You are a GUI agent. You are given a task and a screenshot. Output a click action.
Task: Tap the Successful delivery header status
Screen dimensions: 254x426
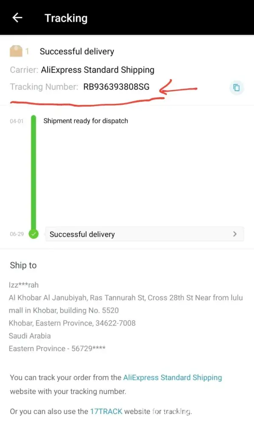[x=77, y=52]
